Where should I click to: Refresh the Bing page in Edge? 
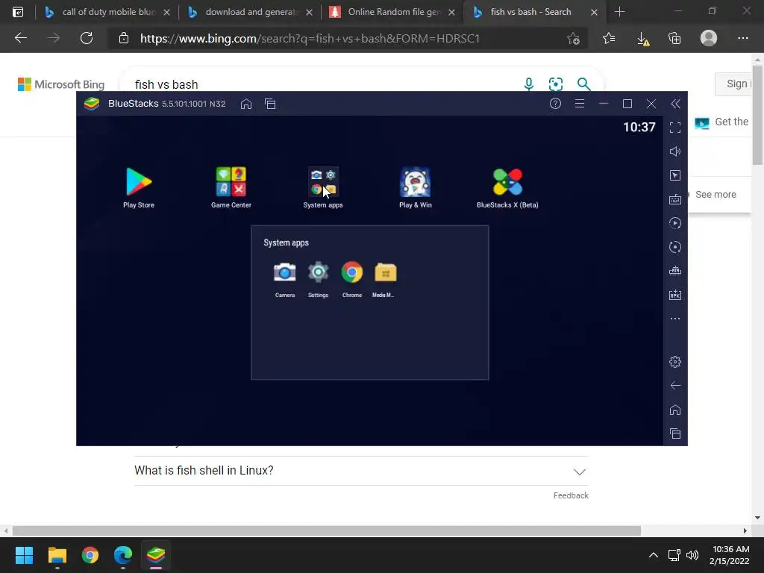click(87, 38)
